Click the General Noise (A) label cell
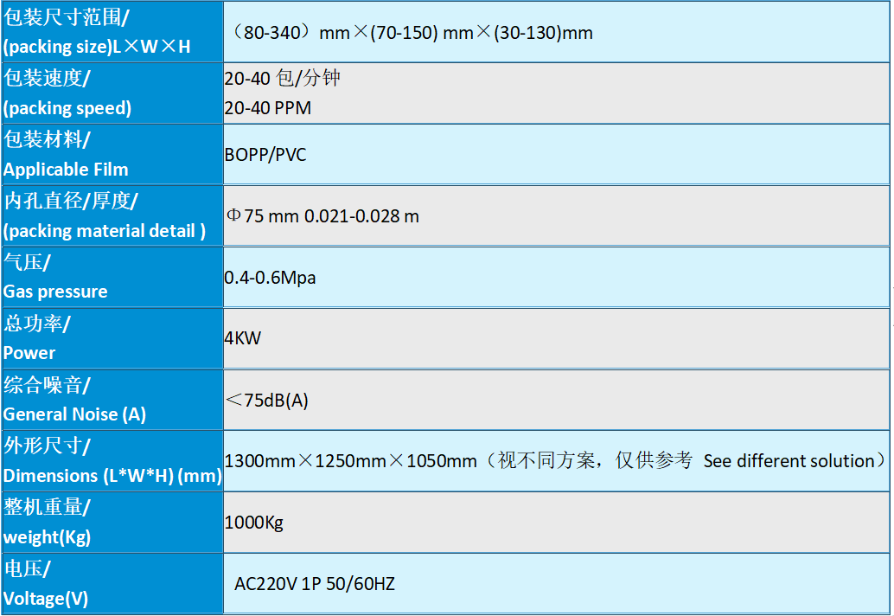The height and width of the screenshot is (616, 894). point(112,400)
